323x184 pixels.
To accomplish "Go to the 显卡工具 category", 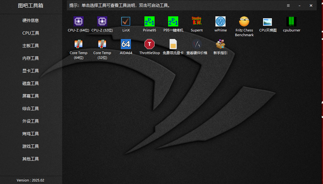I will (31, 71).
